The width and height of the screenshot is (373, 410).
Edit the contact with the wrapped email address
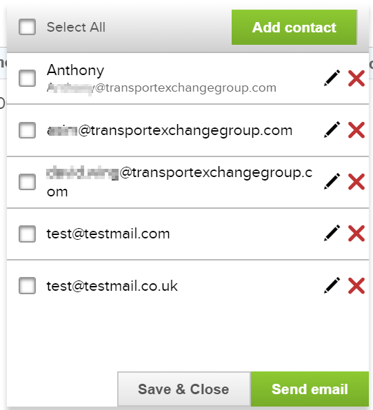332,181
